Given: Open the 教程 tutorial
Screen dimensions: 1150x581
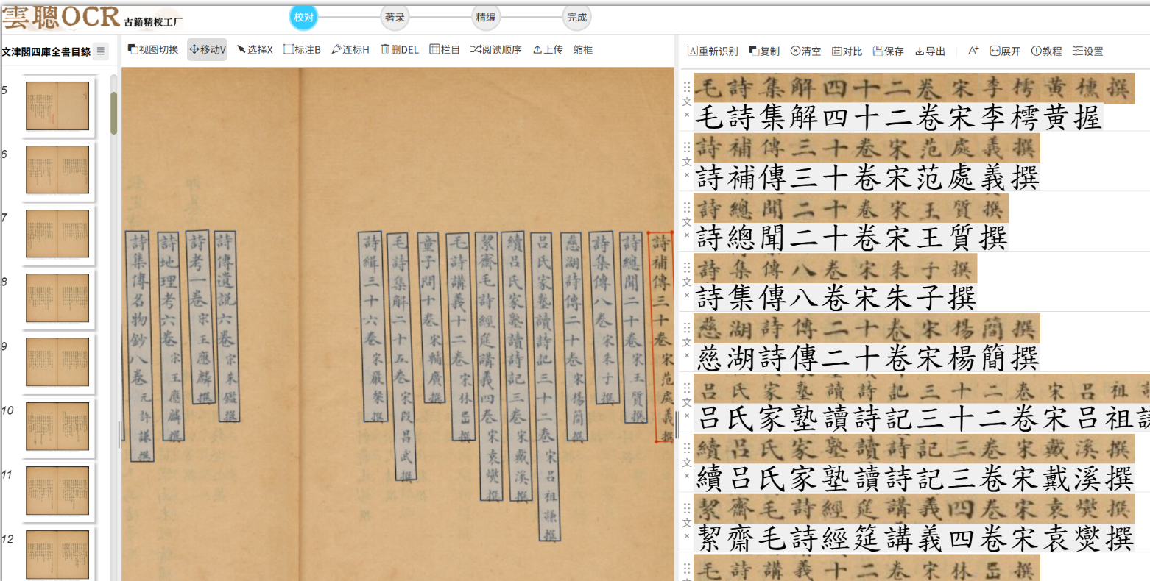Looking at the screenshot, I should (1046, 51).
